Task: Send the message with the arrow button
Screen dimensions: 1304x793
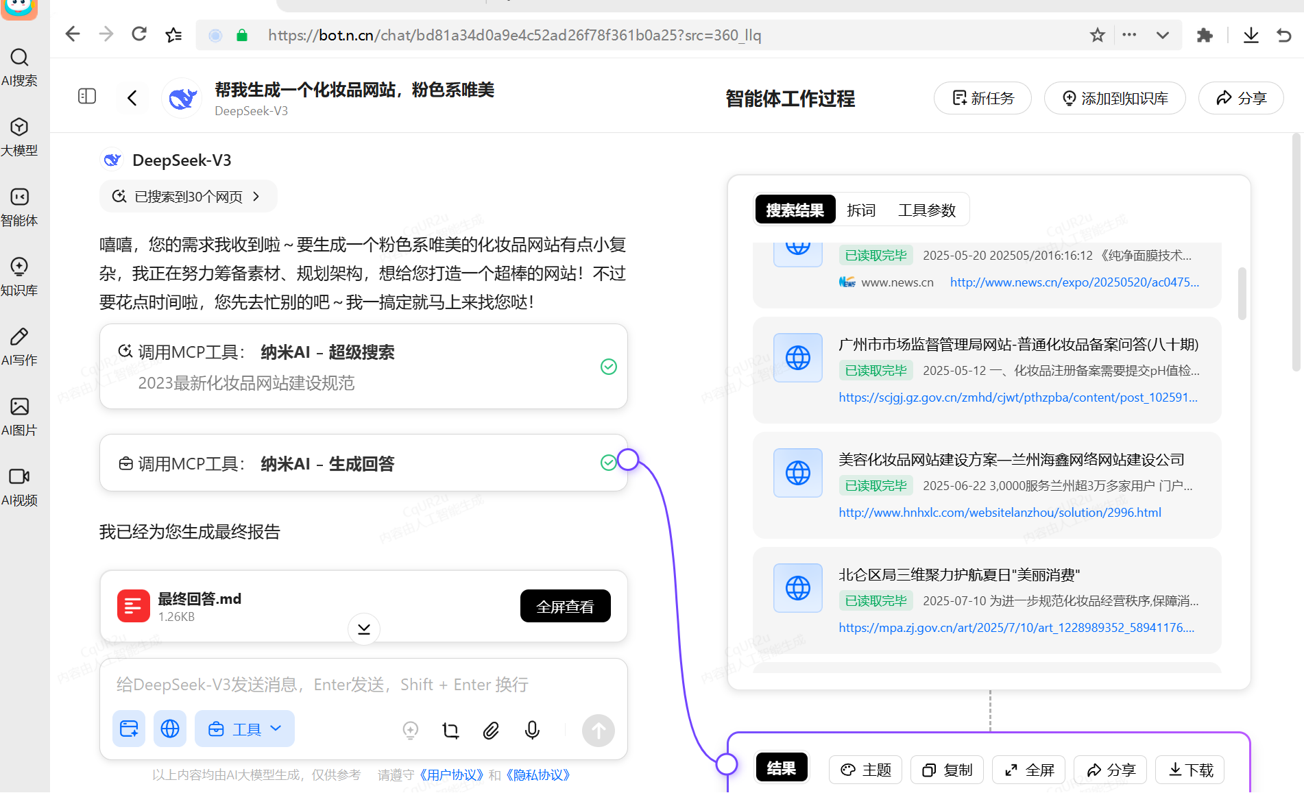Action: (599, 731)
